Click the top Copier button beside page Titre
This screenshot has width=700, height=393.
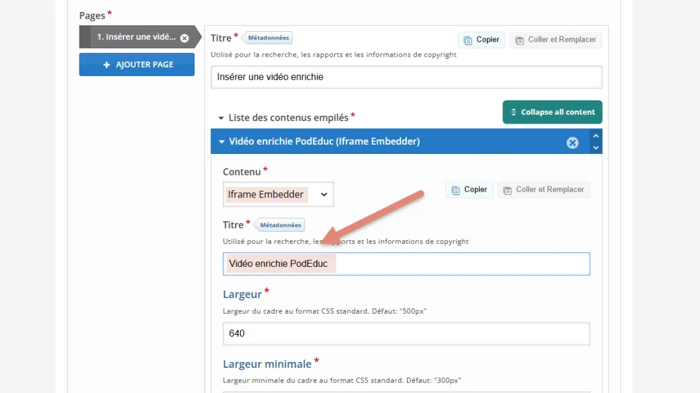[x=481, y=40]
